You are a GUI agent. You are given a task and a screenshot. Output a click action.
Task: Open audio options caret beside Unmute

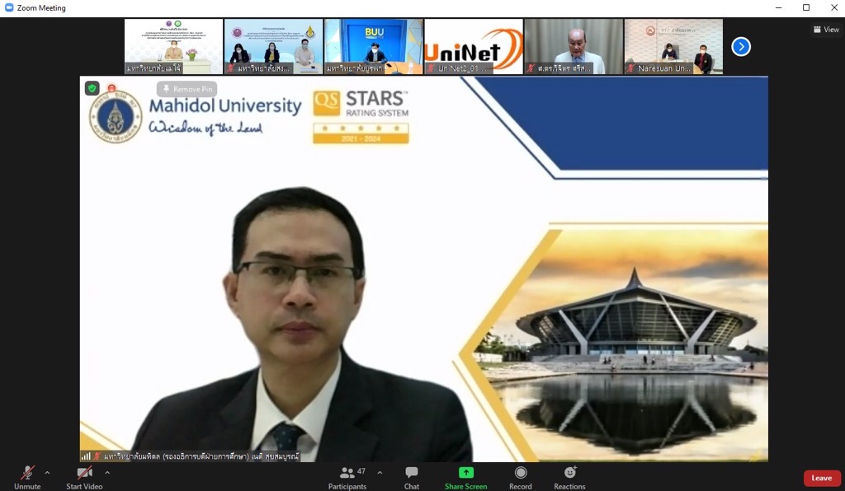(47, 473)
